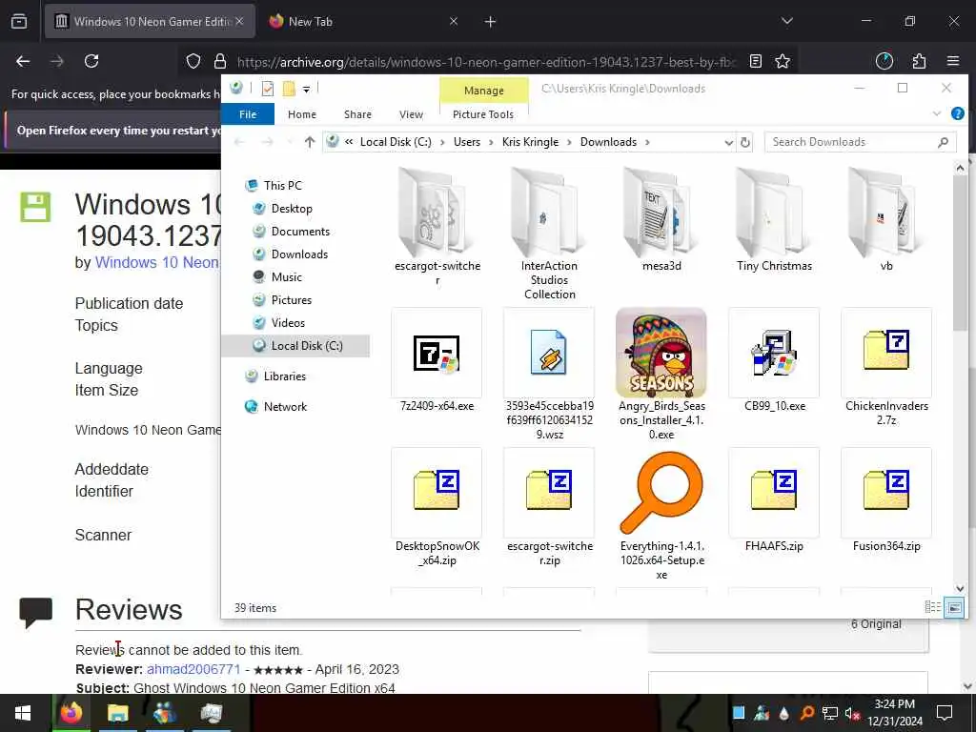
Task: Select the Everything-1.4.1.1026 setup magnifier icon
Action: (x=661, y=493)
